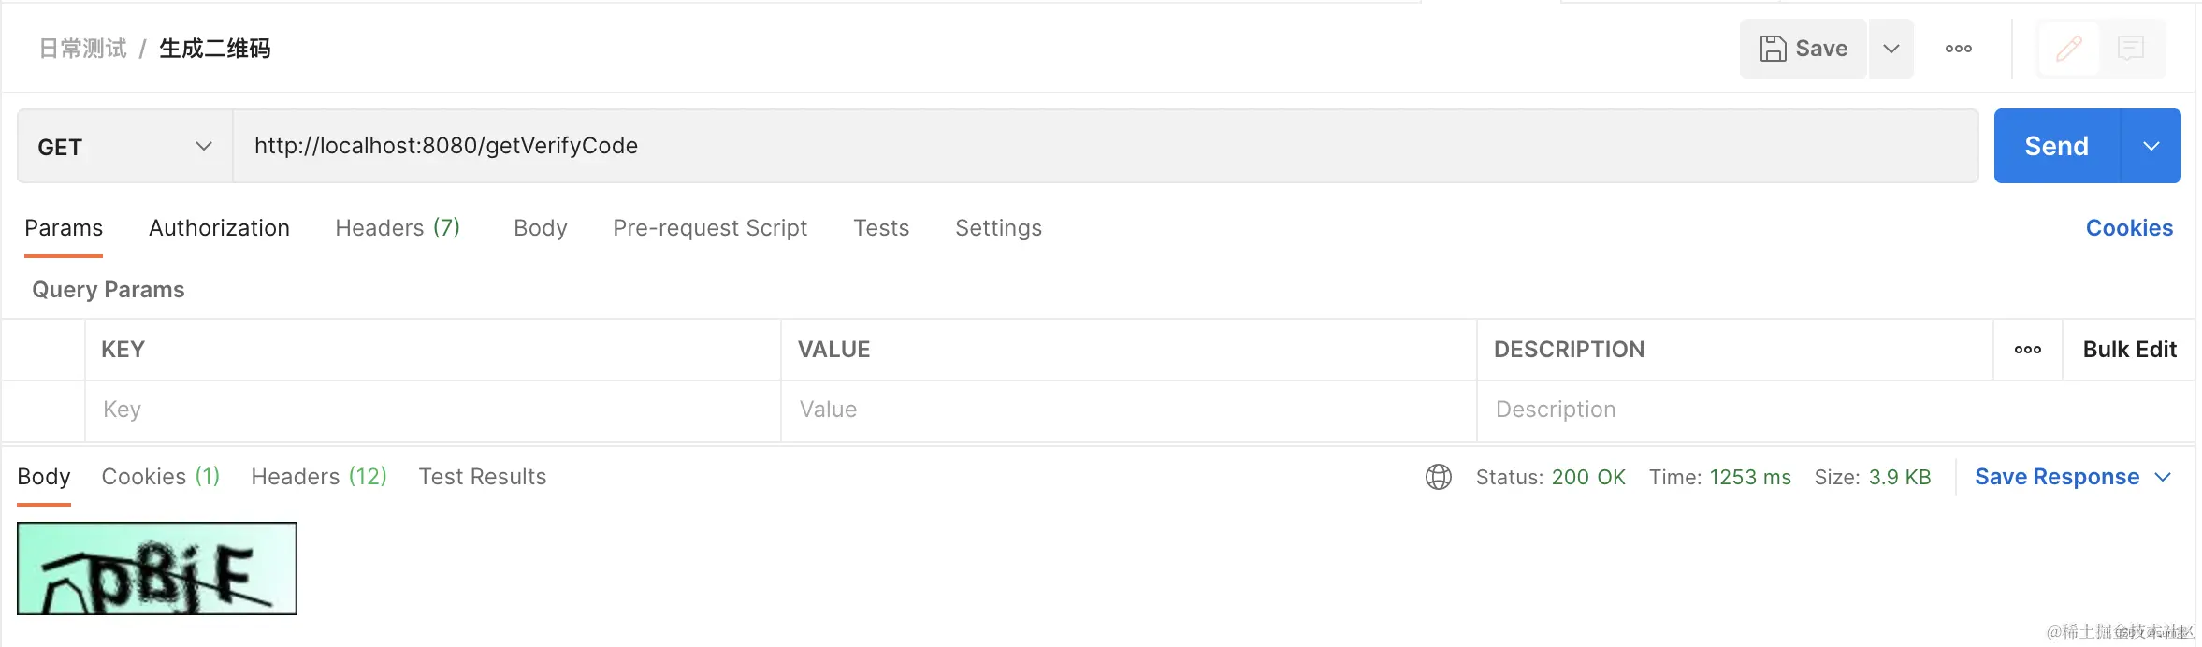The image size is (2202, 647).
Task: Click the Cookies link
Action: [2129, 228]
